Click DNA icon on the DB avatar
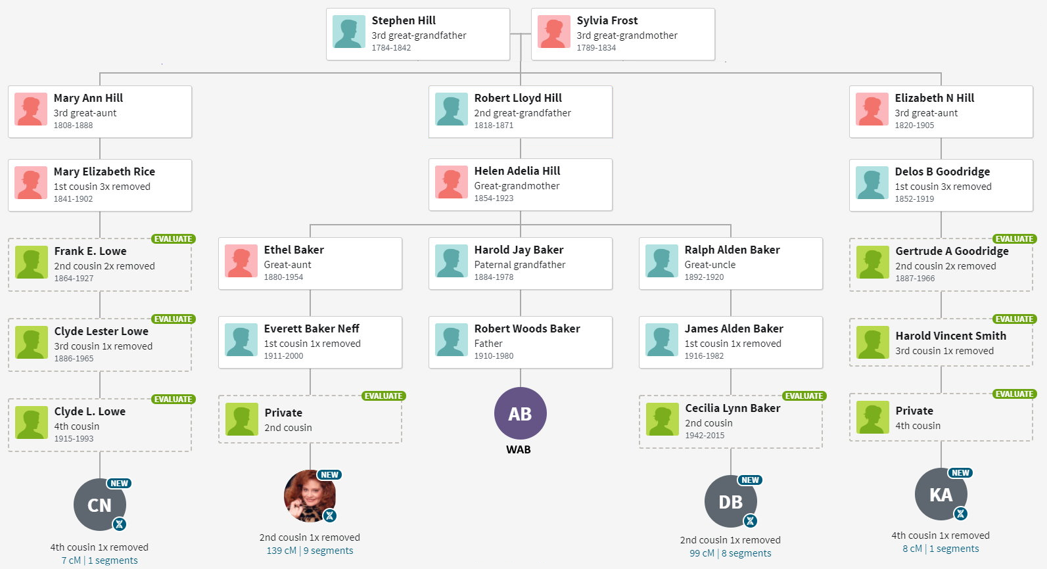1047x569 pixels. point(750,520)
